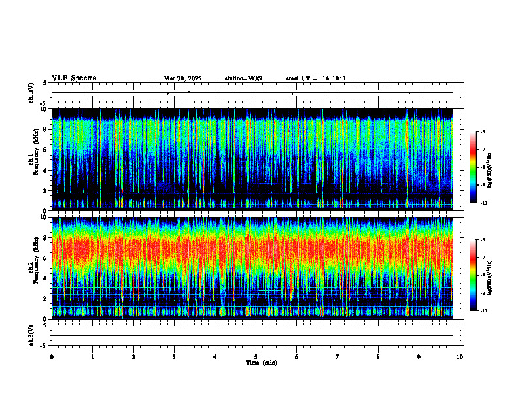
Task: Click the time axis tick label 0
Action: point(52,357)
